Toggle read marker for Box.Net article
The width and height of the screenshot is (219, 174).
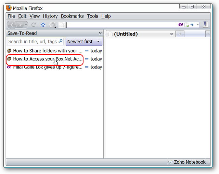click(87, 59)
